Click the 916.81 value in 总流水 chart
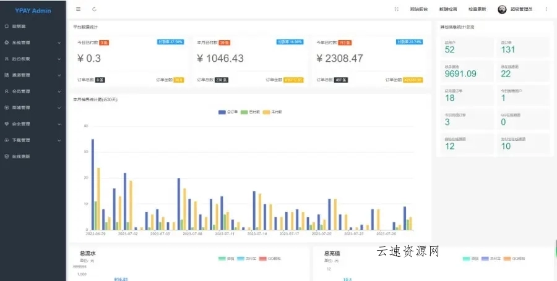557x281 pixels. tap(121, 279)
